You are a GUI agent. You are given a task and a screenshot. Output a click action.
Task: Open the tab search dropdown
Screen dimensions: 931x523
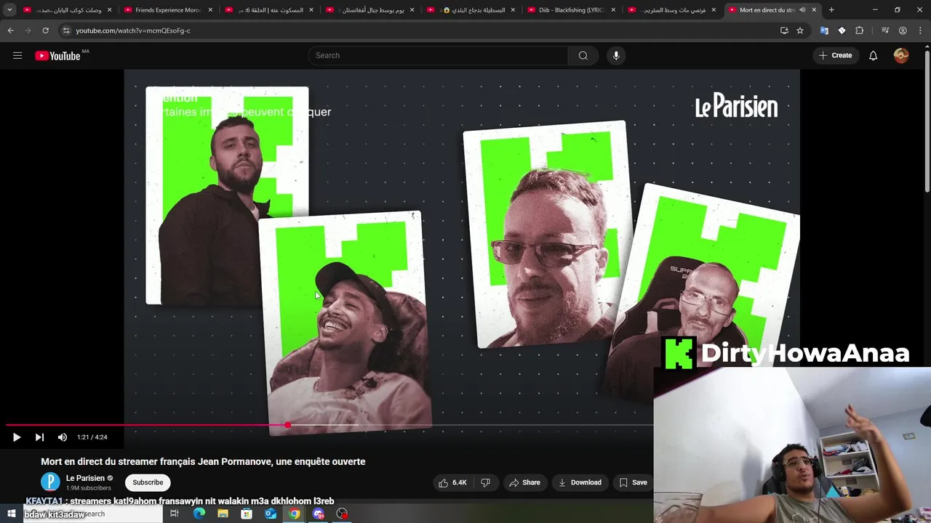[9, 10]
